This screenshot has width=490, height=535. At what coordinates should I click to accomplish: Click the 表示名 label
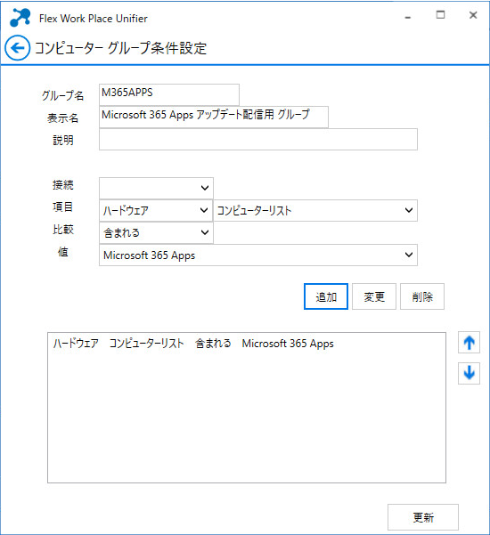62,118
